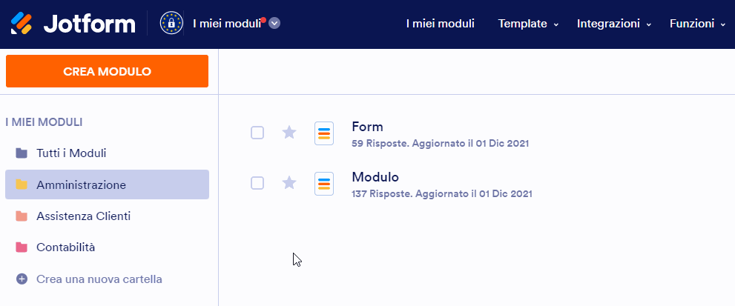Tick the checkbox beside Modulo
Image resolution: width=735 pixels, height=306 pixels.
coord(257,183)
